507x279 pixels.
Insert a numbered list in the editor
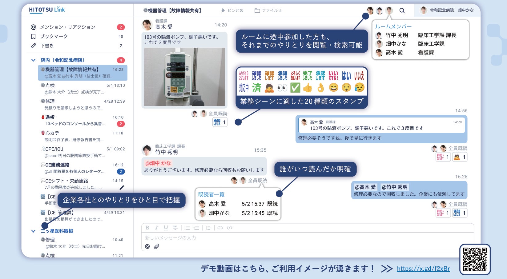(196, 228)
